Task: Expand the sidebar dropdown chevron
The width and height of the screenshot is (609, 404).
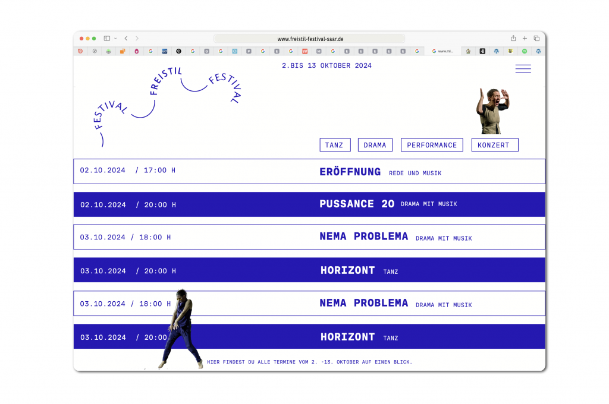Action: click(x=115, y=39)
